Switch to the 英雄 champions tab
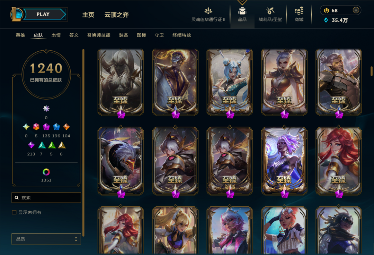Screen dimensions: 374x255 coord(20,35)
